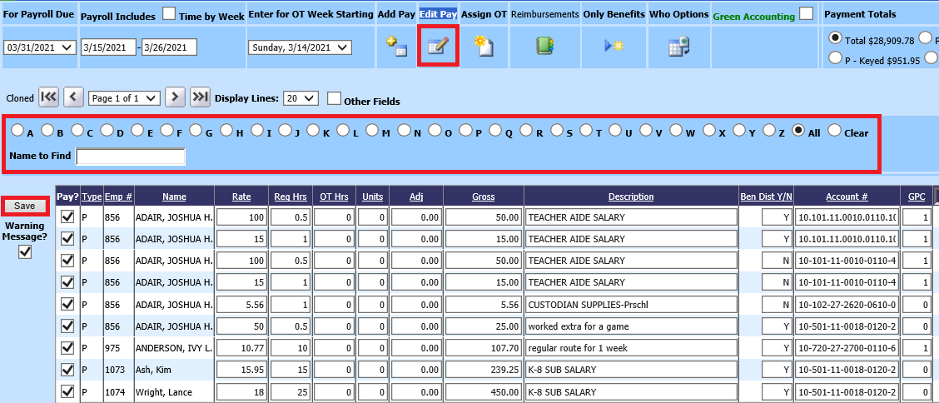Sort by the Gross column header

[483, 197]
